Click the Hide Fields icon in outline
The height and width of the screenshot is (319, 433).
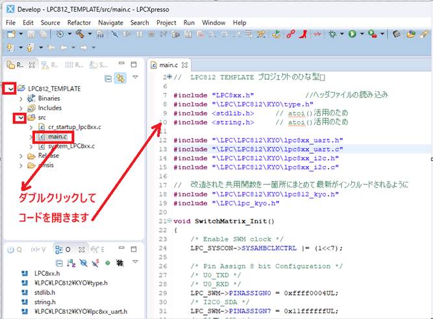[83, 261]
